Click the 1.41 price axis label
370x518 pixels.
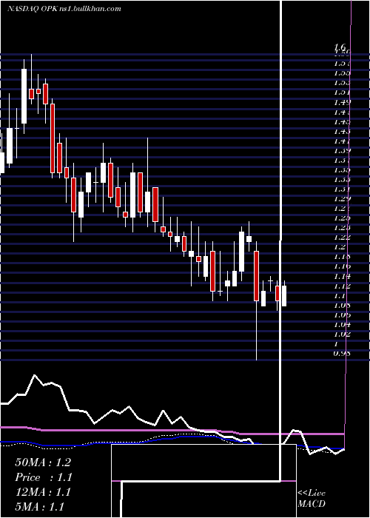click(x=342, y=141)
